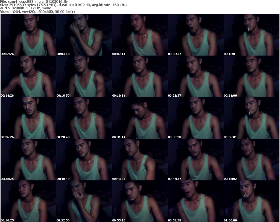
Task: Select the thumbnail stamped 00:48:02
Action: point(252,160)
